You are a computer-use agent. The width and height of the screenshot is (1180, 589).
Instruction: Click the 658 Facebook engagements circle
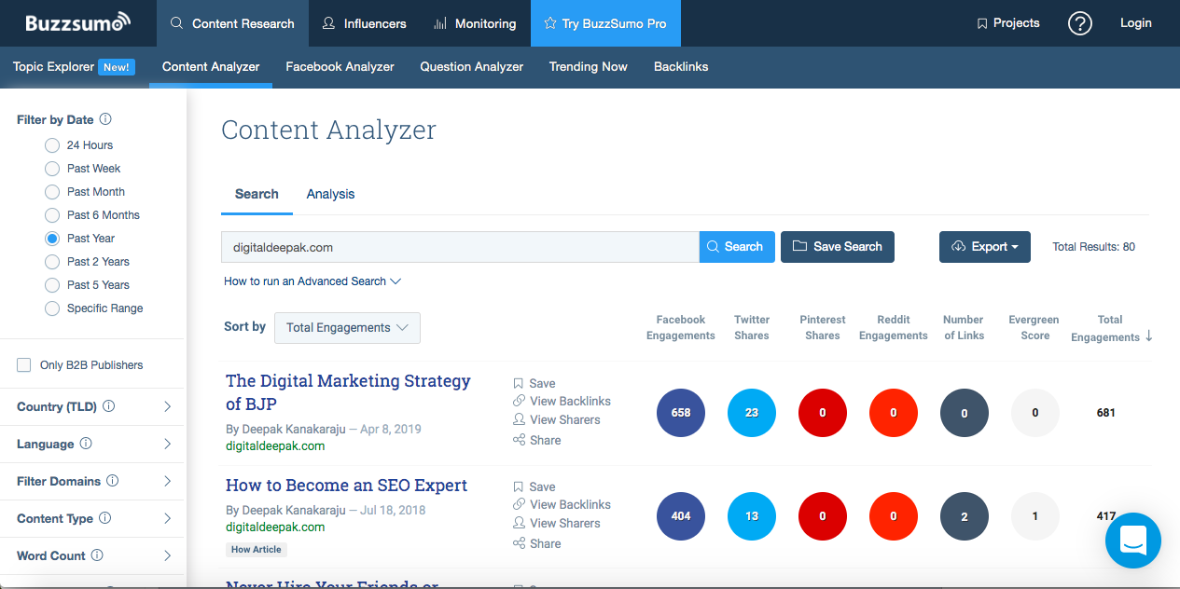click(x=681, y=413)
